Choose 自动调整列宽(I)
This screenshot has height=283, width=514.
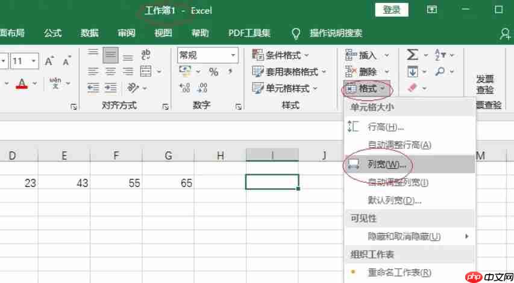[x=409, y=182]
